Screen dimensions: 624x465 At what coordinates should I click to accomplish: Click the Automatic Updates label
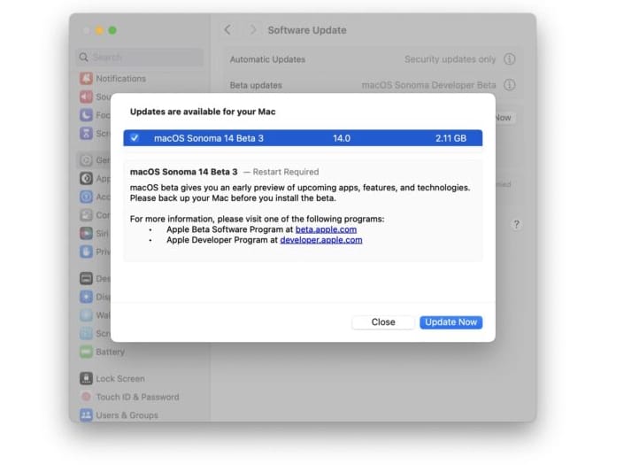tap(267, 59)
